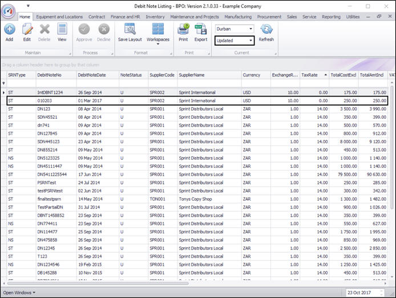Open the Procurement ribbon tab

269,17
